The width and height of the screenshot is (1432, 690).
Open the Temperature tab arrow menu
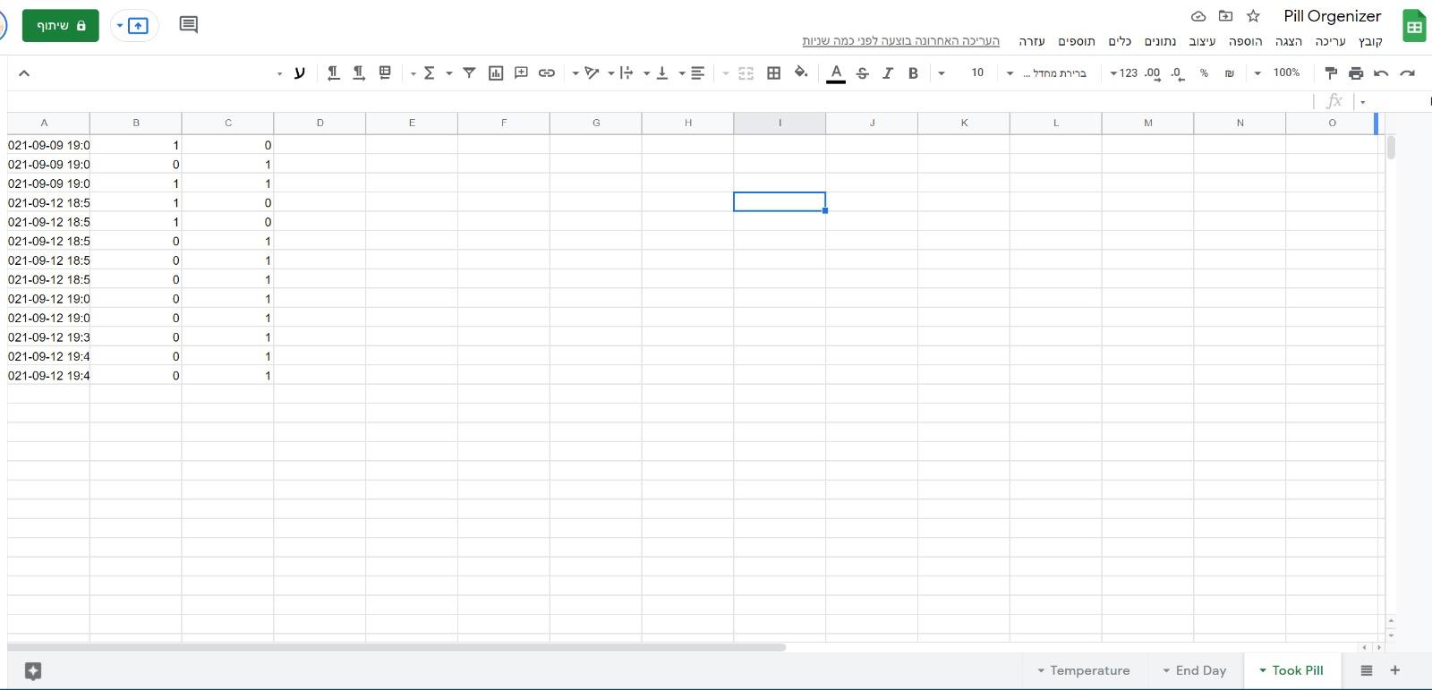pos(1041,670)
